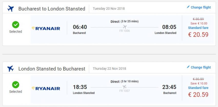This screenshot has height=107, width=218.
Task: Click the Thursday 22 Nov 2018 date
Action: pos(109,69)
